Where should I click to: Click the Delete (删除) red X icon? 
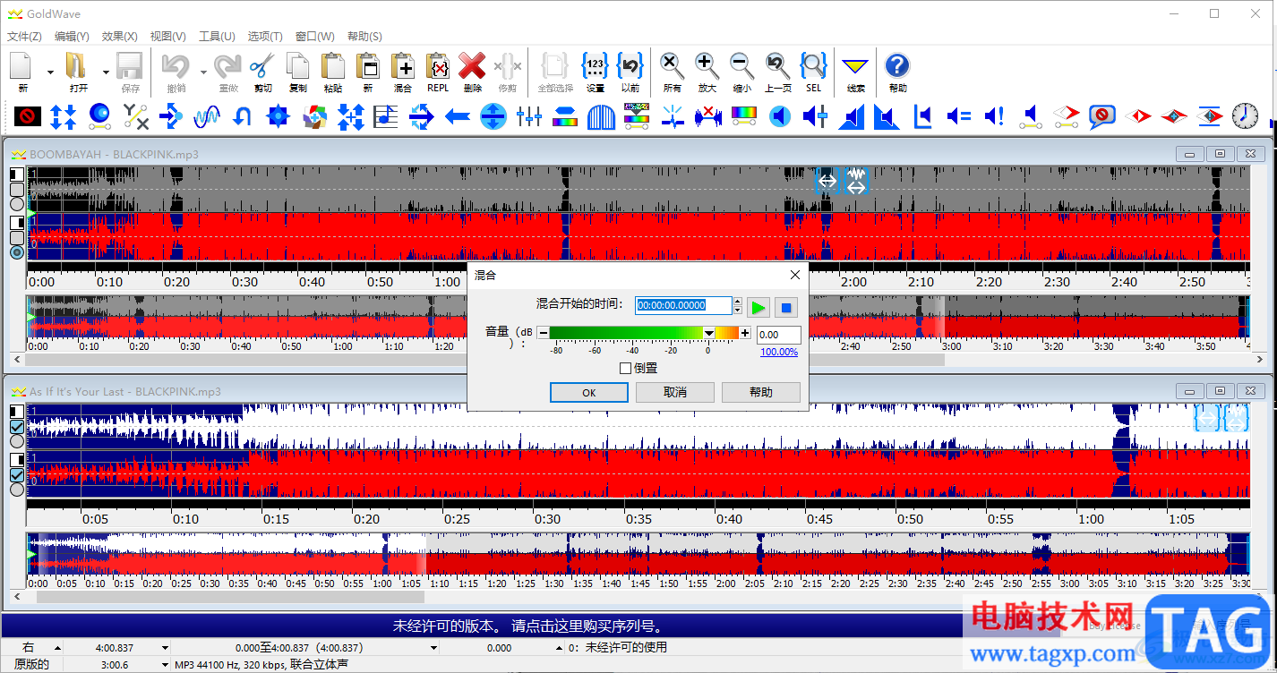pyautogui.click(x=473, y=66)
